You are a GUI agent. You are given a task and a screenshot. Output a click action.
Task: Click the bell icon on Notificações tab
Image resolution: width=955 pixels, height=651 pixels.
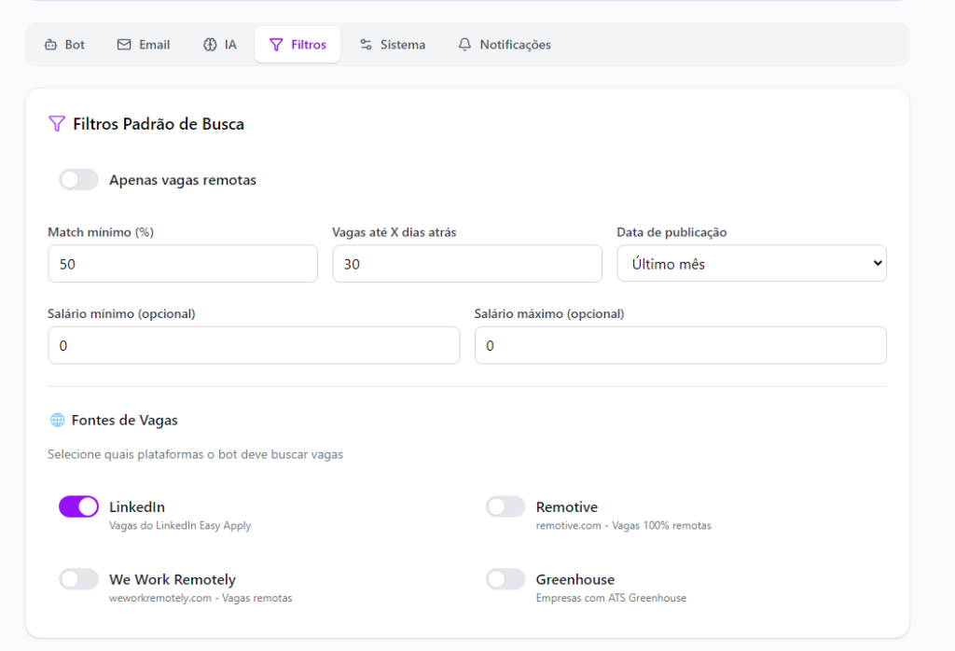(464, 45)
